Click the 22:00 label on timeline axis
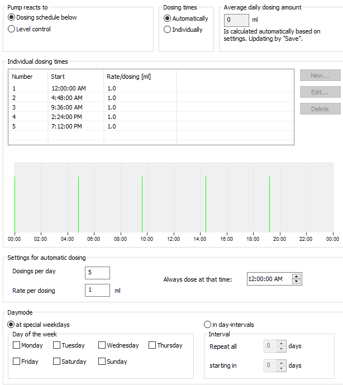Screen dimensions: 343x385 coord(306,239)
